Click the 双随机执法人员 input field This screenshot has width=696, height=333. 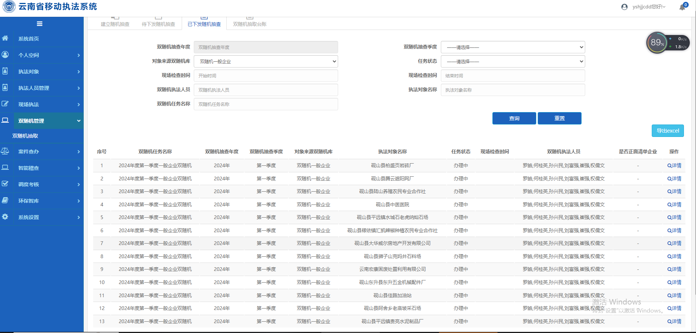point(266,90)
